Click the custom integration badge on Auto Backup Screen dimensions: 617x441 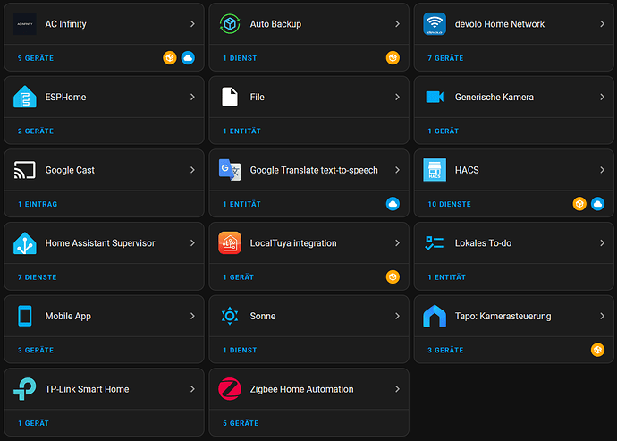coord(393,58)
